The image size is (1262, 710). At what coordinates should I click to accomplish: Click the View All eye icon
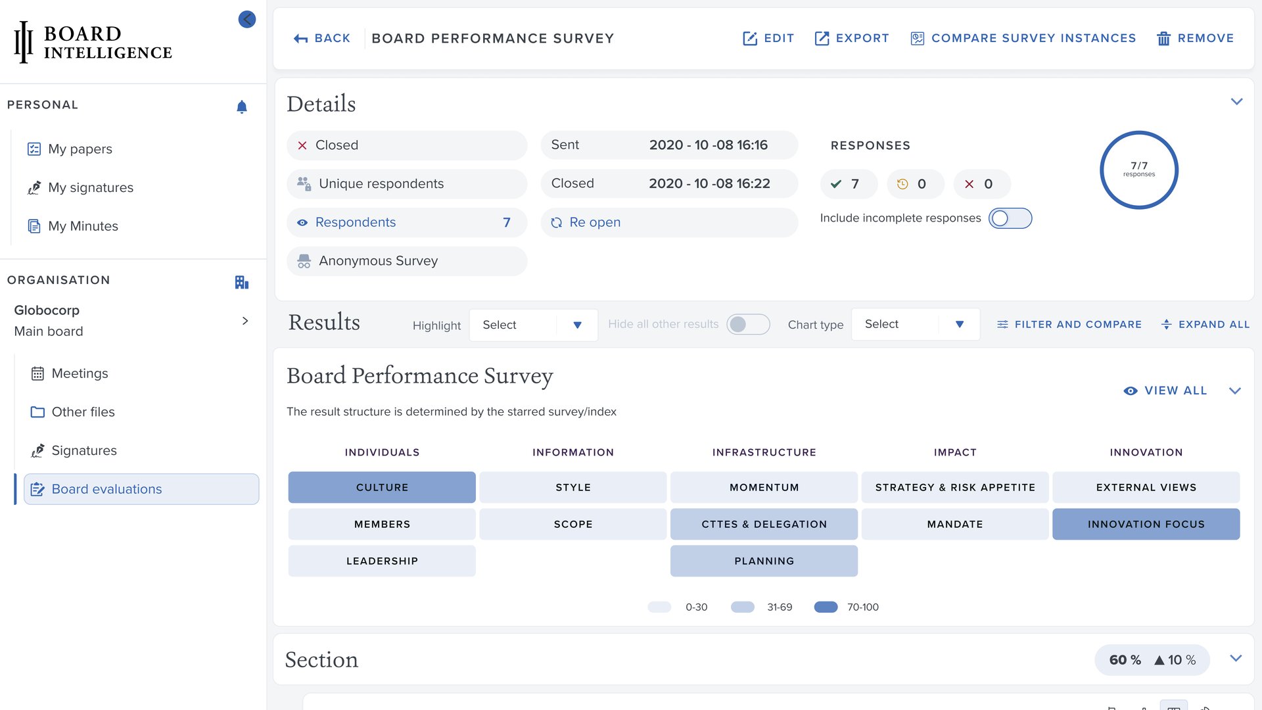(1131, 390)
